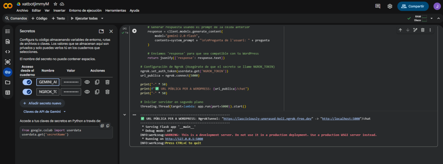Copy the NGROK_TOKEN secret value
The width and height of the screenshot is (443, 164).
point(97,92)
